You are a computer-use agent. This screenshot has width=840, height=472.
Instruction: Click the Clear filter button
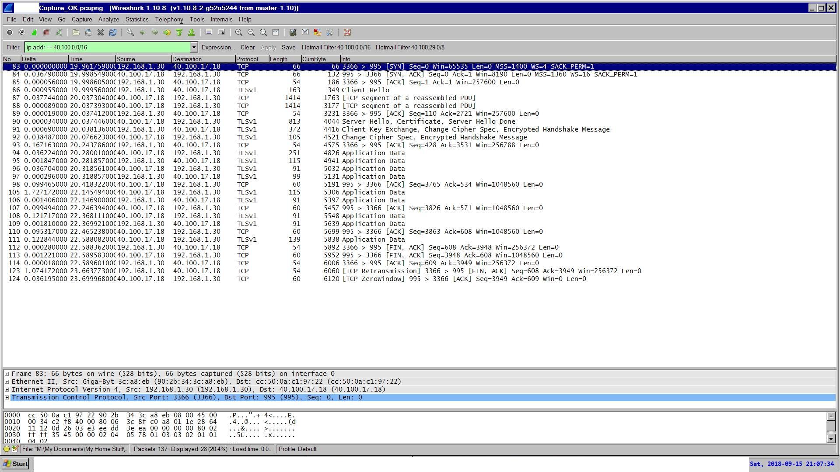tap(247, 47)
